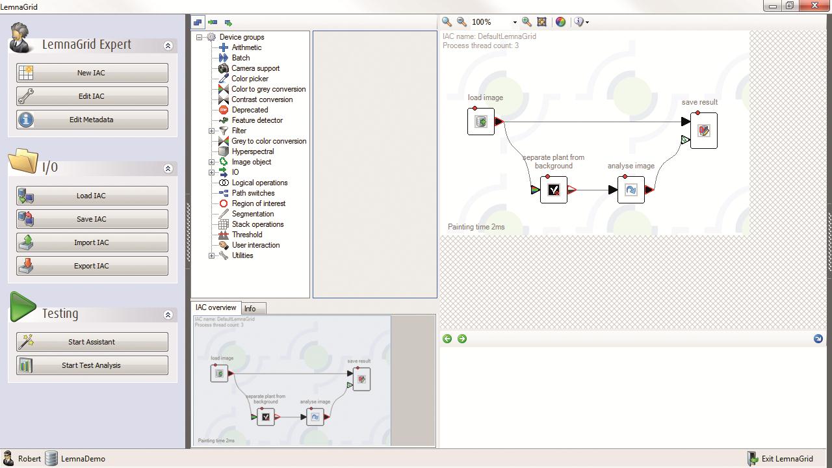
Task: Open the zoom percentage dropdown
Action: pyautogui.click(x=515, y=22)
